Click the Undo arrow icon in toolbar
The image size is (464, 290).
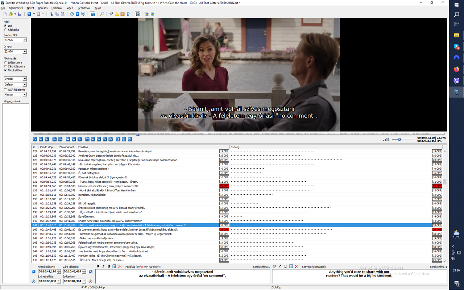[x=29, y=14]
